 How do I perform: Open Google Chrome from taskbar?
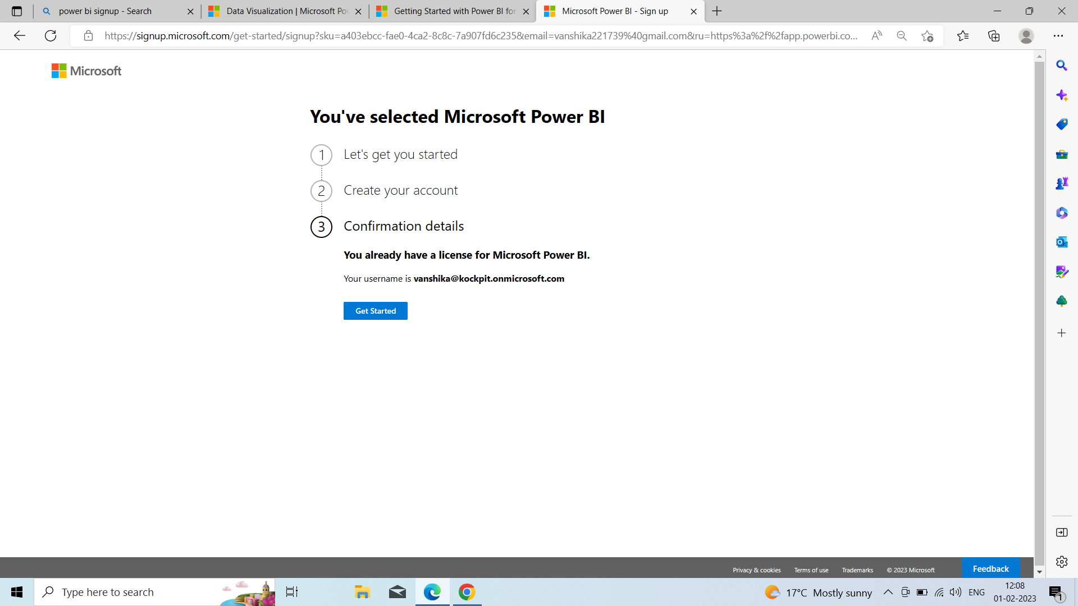[467, 592]
